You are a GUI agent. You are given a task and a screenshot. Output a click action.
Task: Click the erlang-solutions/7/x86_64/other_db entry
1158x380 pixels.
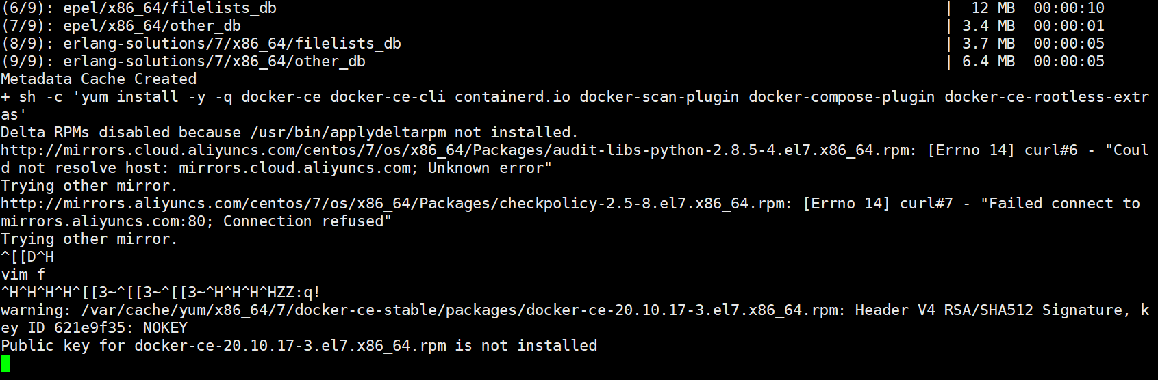point(214,62)
